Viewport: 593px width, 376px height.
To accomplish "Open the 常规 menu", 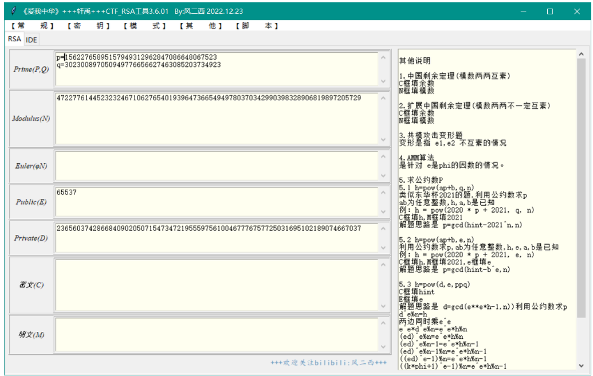I will [x=32, y=26].
